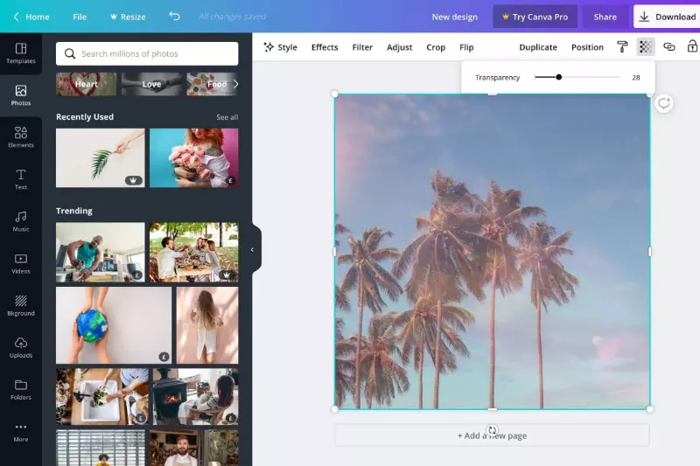Click the copy style paint roller icon
The image size is (700, 466).
coord(622,47)
